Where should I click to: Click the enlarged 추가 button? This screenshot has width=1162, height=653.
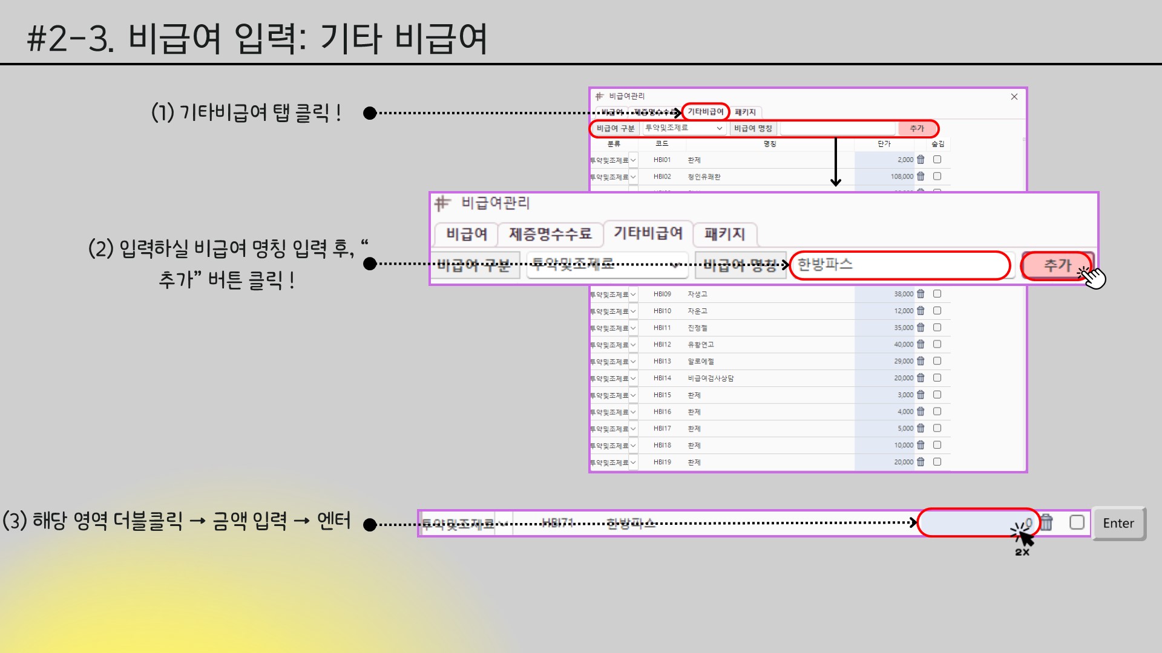click(1057, 265)
